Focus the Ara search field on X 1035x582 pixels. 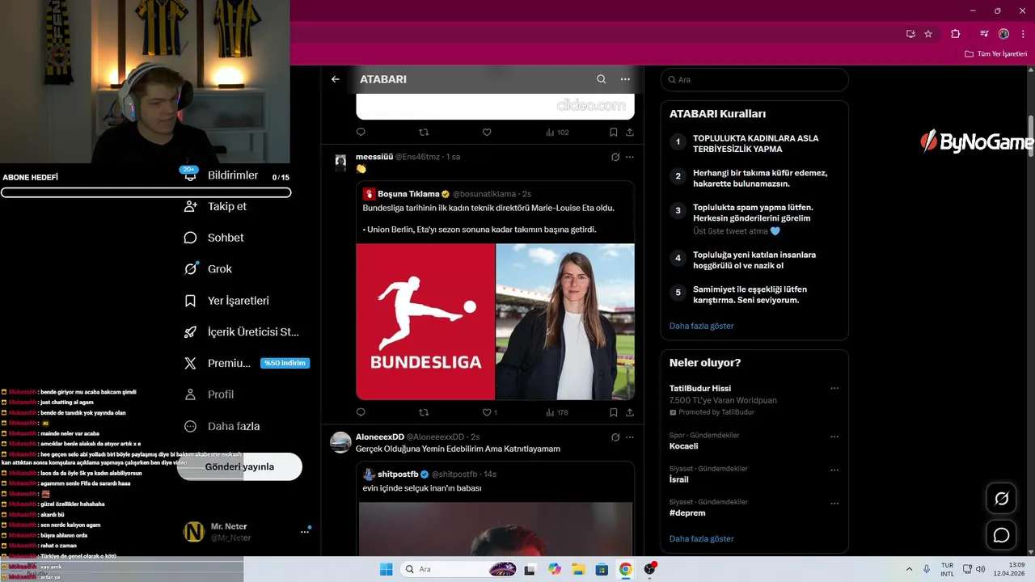[x=754, y=79]
